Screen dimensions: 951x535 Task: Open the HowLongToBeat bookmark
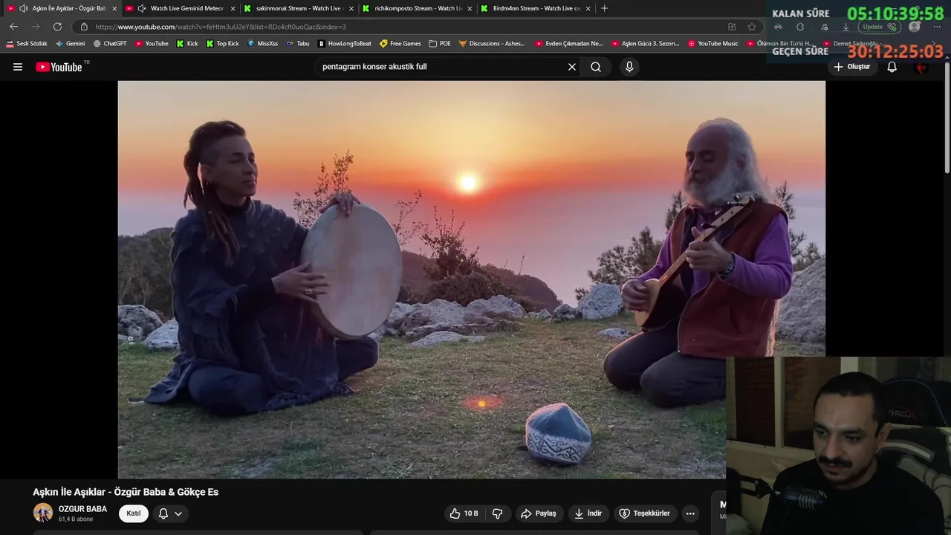pyautogui.click(x=344, y=44)
